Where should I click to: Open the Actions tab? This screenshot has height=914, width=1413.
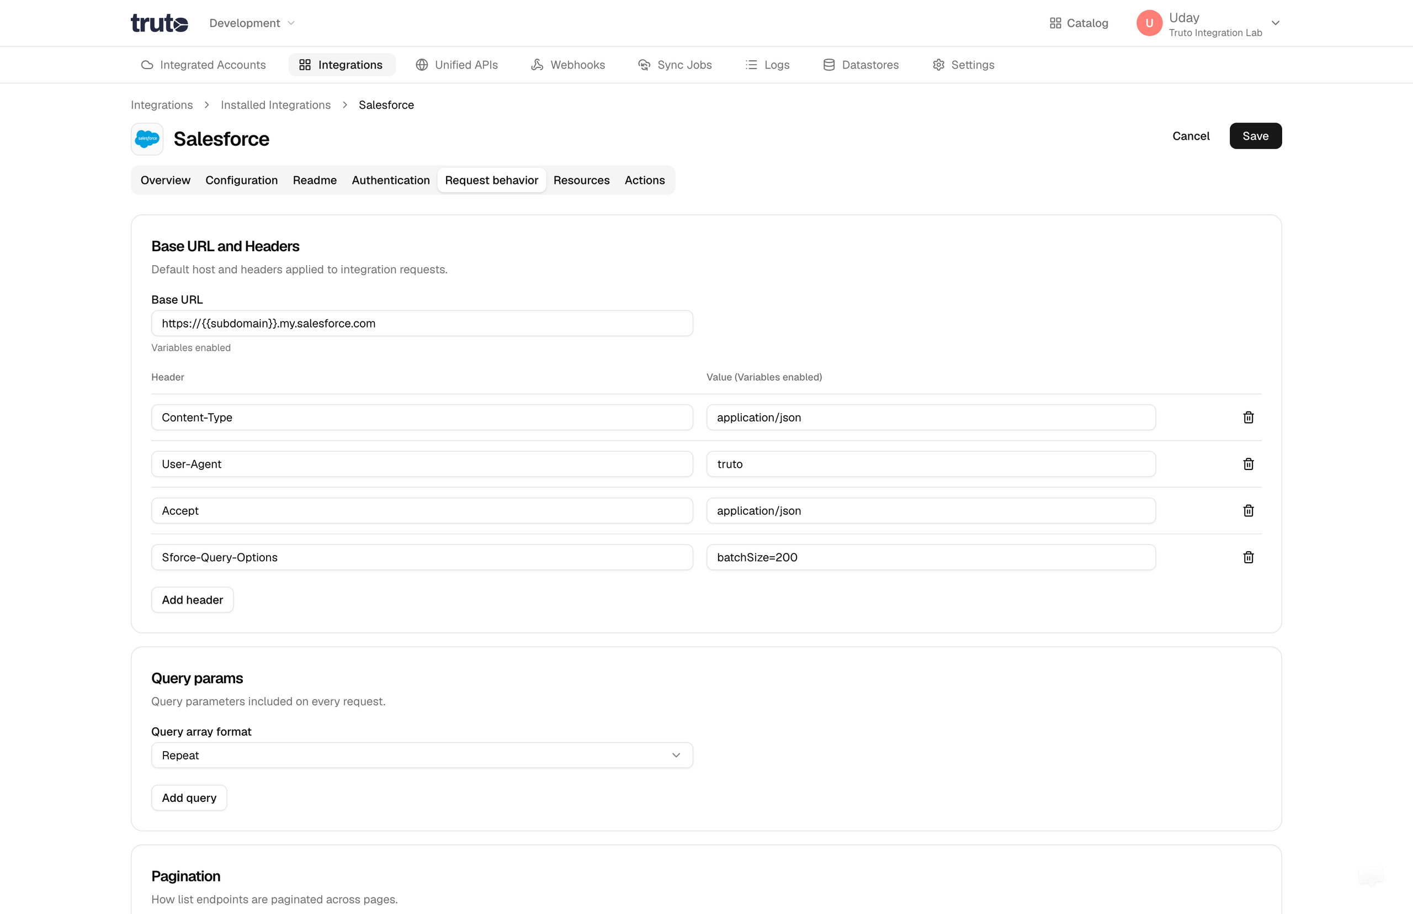coord(645,181)
